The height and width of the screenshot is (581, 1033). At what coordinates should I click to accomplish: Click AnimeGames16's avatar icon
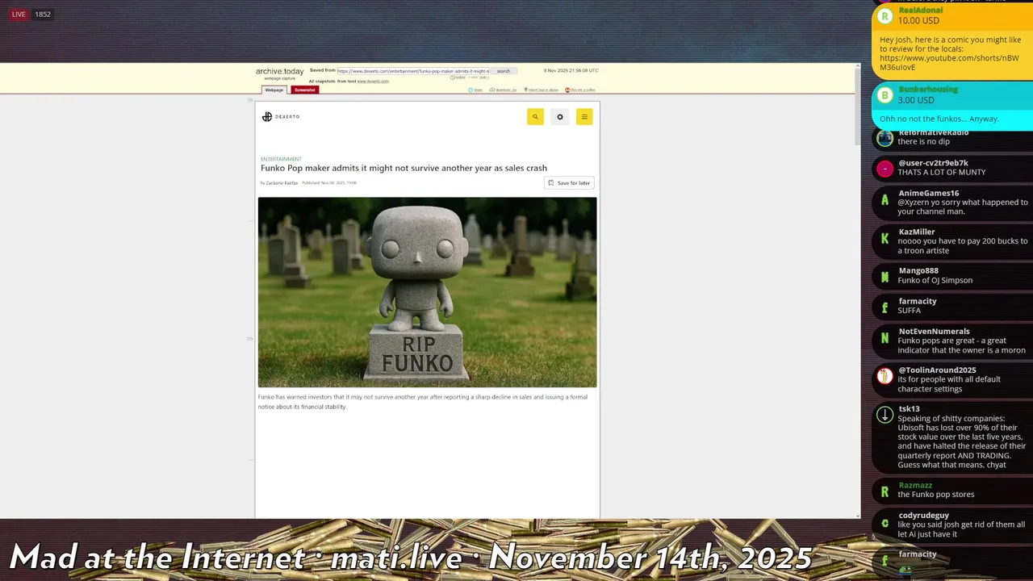pos(885,199)
